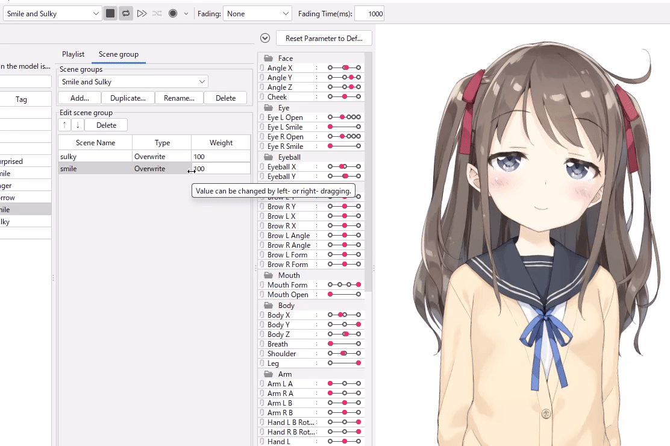Collapse the Face parameter folder

pyautogui.click(x=268, y=58)
